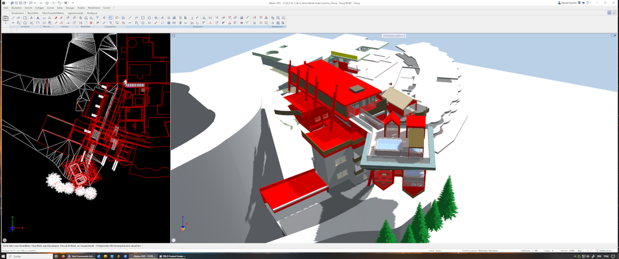
Task: Expand the Bearbeiten tool group
Action: 85,27
